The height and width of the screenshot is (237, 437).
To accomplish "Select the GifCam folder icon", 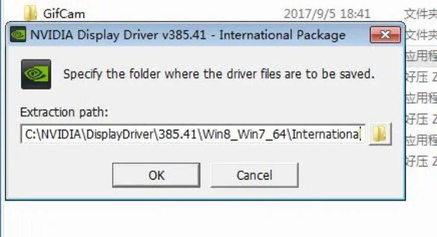I will point(30,14).
